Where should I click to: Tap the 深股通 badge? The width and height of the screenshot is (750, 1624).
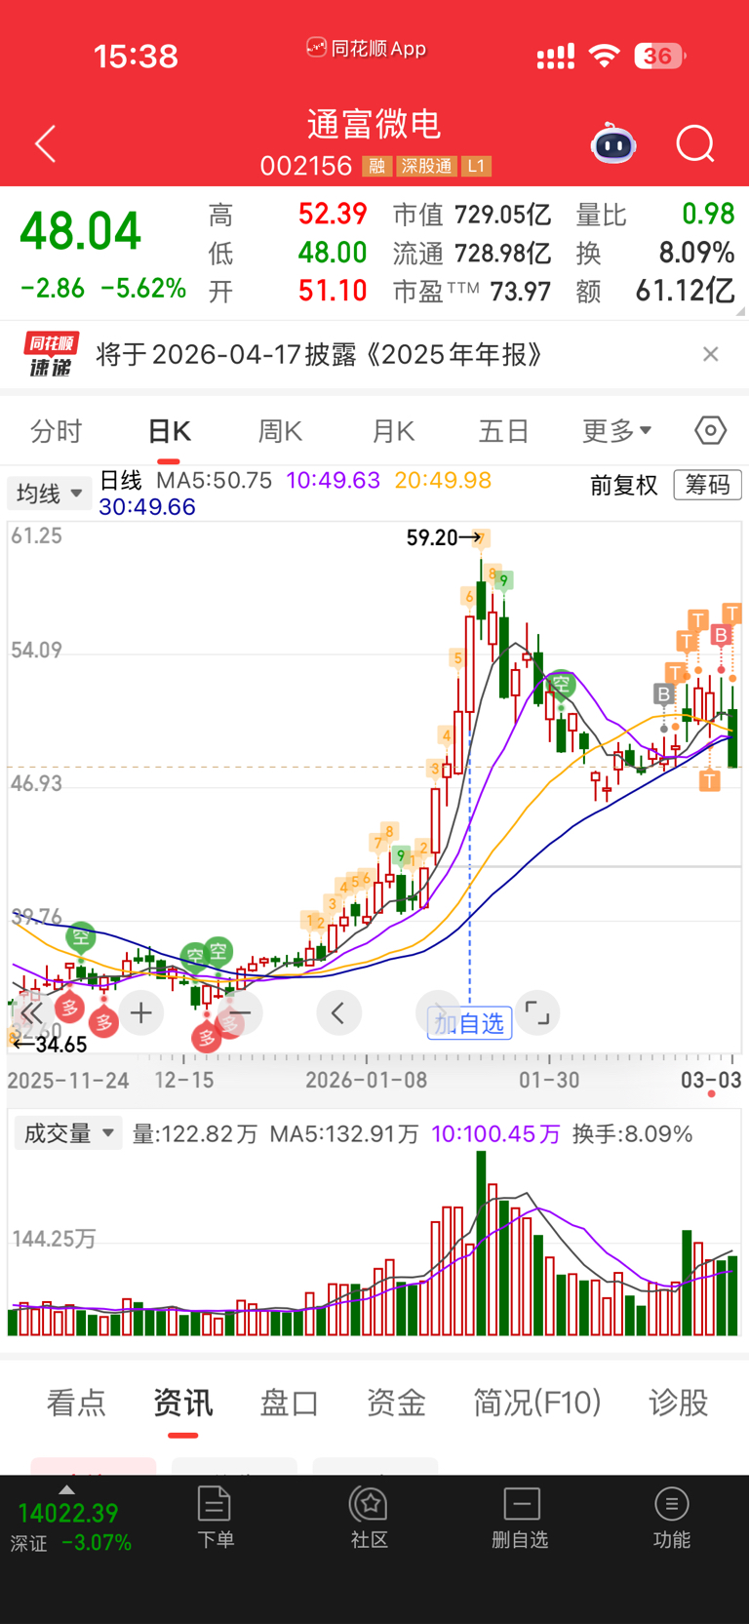pyautogui.click(x=426, y=167)
